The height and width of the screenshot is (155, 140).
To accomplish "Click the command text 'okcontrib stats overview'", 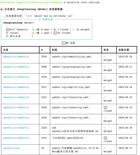I will coord(83,2).
